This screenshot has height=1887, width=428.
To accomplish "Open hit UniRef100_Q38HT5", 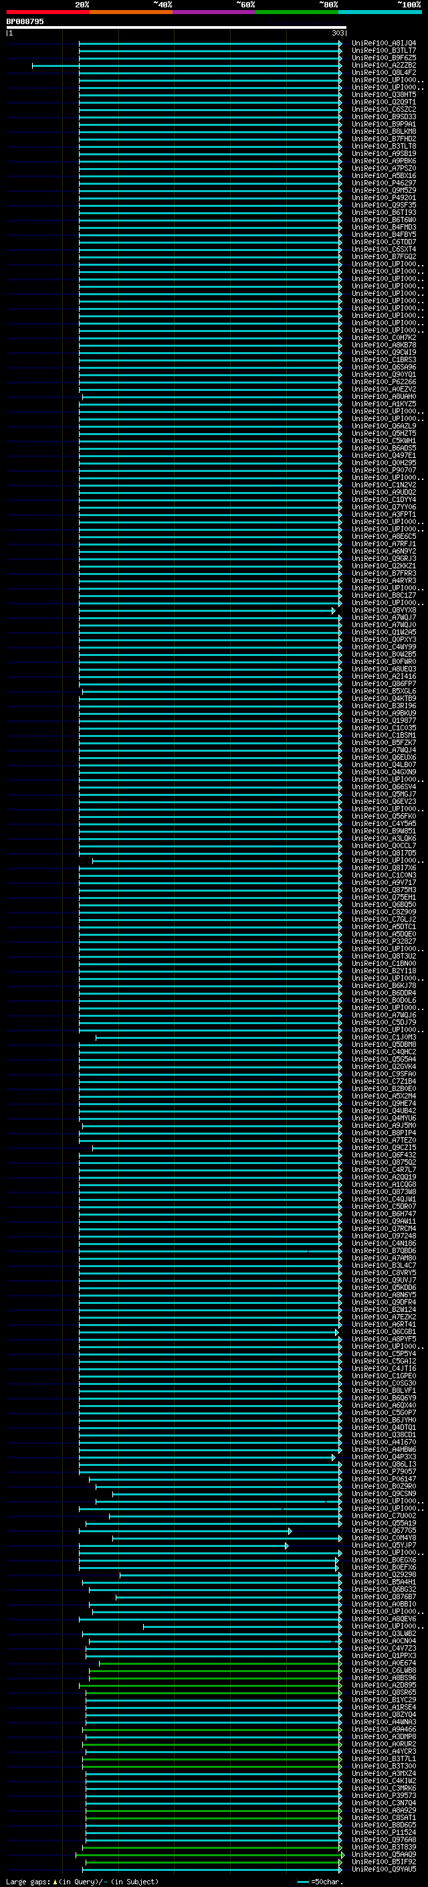I will 383,94.
